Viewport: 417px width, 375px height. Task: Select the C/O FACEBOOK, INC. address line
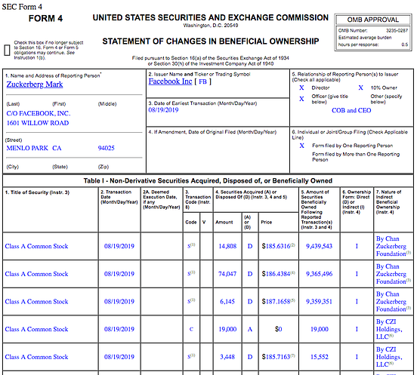[39, 113]
